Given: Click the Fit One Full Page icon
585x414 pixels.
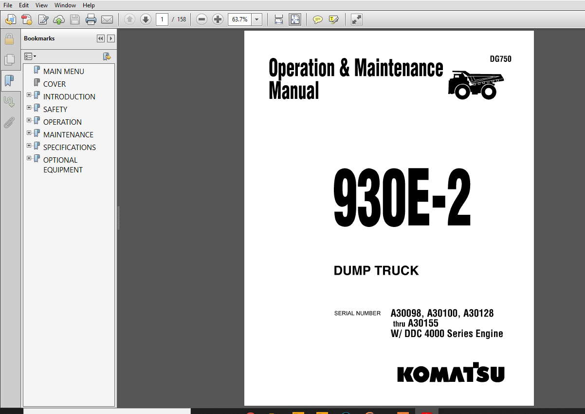Looking at the screenshot, I should tap(295, 19).
